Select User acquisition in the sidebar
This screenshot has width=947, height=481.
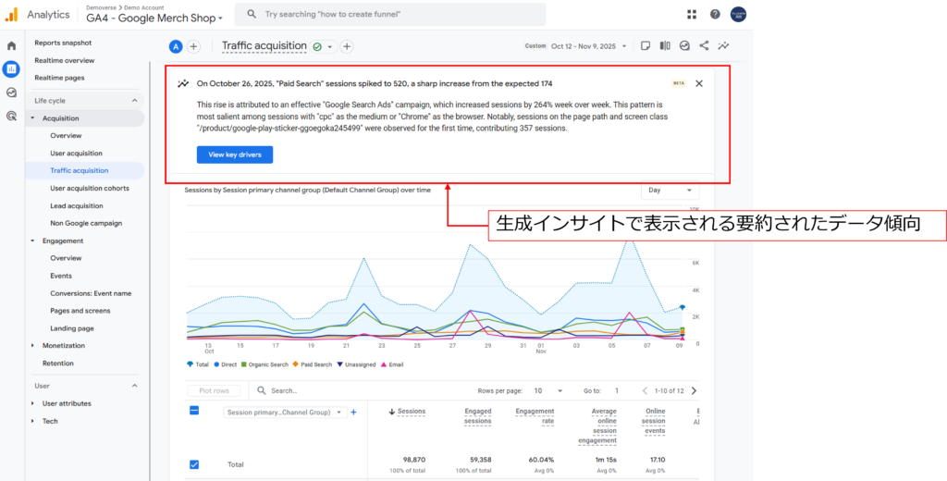[x=76, y=153]
